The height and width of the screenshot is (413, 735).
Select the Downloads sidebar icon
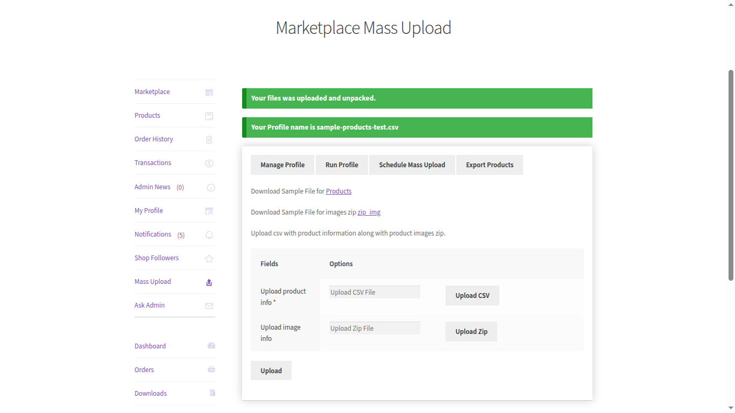pos(211,393)
